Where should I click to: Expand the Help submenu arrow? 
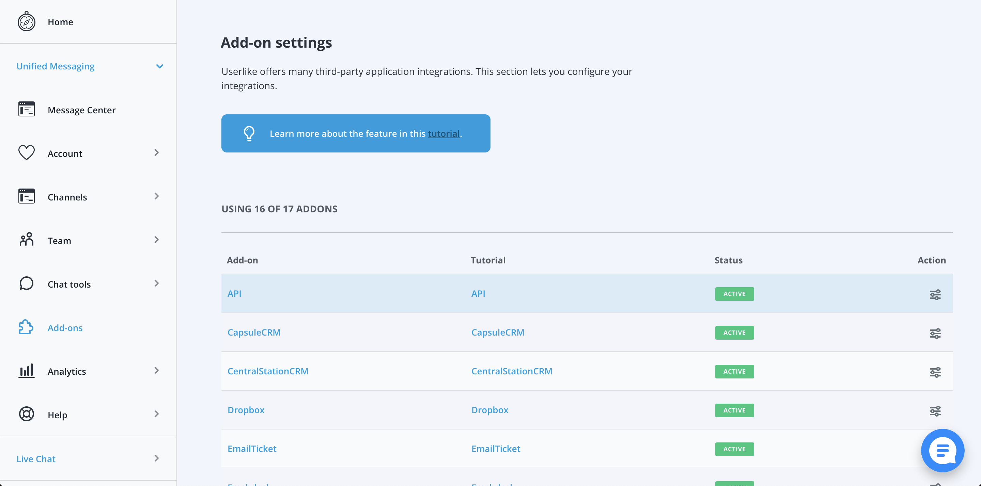pos(157,414)
